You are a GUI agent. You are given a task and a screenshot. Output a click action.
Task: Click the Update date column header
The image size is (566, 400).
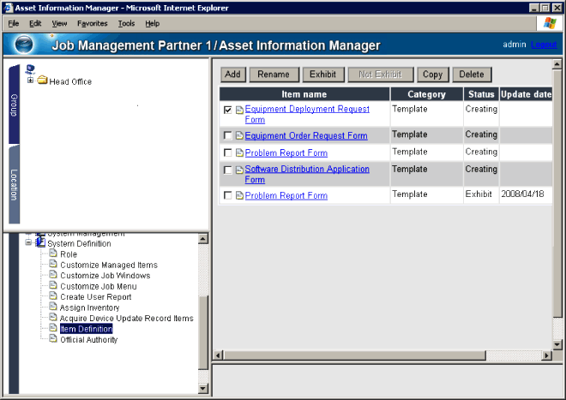point(526,94)
